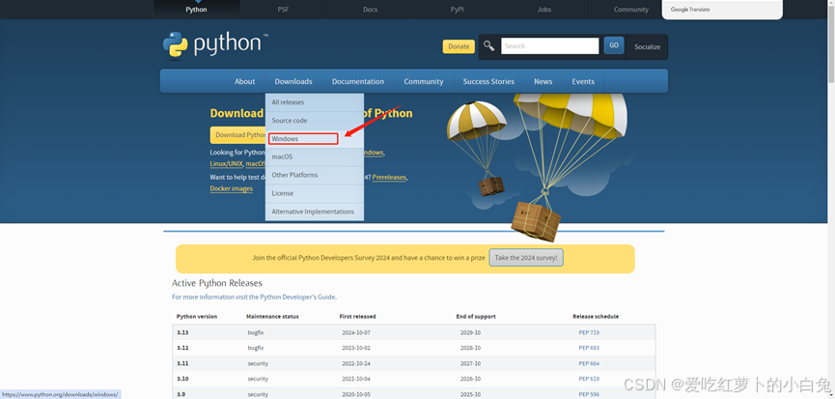The height and width of the screenshot is (399, 835).
Task: Click the Google Translate popup
Action: pos(722,10)
